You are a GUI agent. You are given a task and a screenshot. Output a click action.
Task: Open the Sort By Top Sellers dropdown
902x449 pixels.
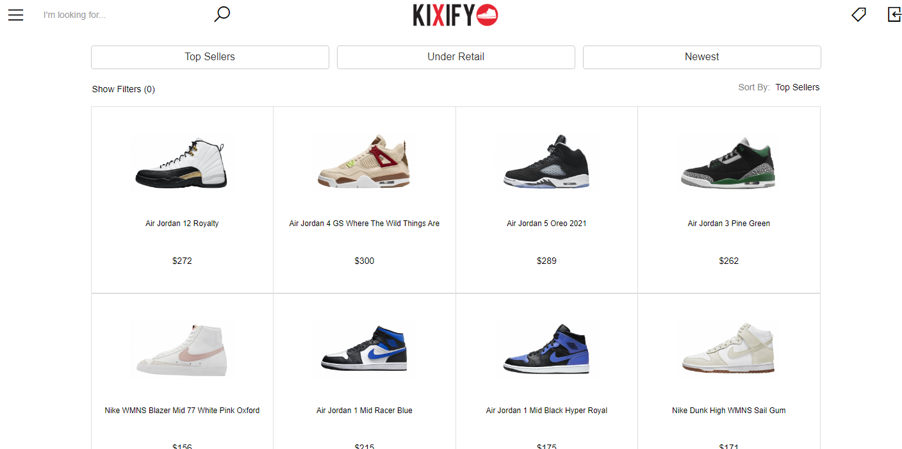click(798, 87)
